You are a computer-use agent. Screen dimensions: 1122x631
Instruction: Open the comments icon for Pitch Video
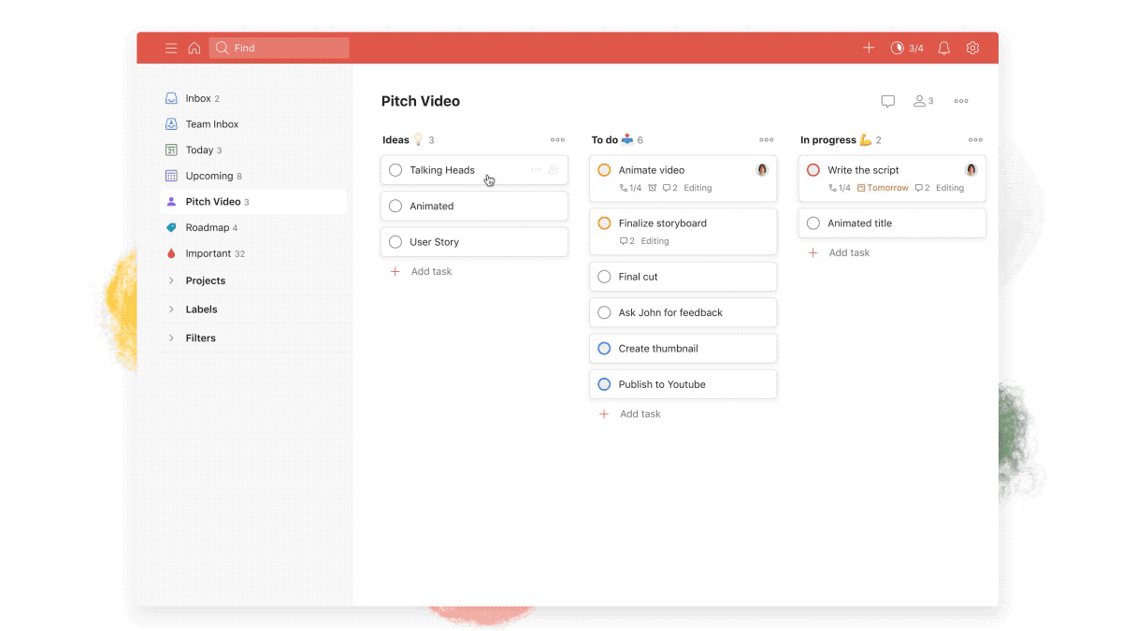point(887,101)
